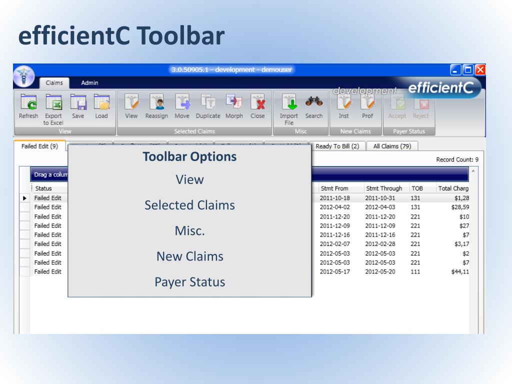Click Stmt From 2011-12-16 cell
This screenshot has height=384, width=512.
(x=334, y=235)
